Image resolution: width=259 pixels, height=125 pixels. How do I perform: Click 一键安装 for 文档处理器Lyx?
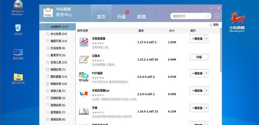(197, 91)
